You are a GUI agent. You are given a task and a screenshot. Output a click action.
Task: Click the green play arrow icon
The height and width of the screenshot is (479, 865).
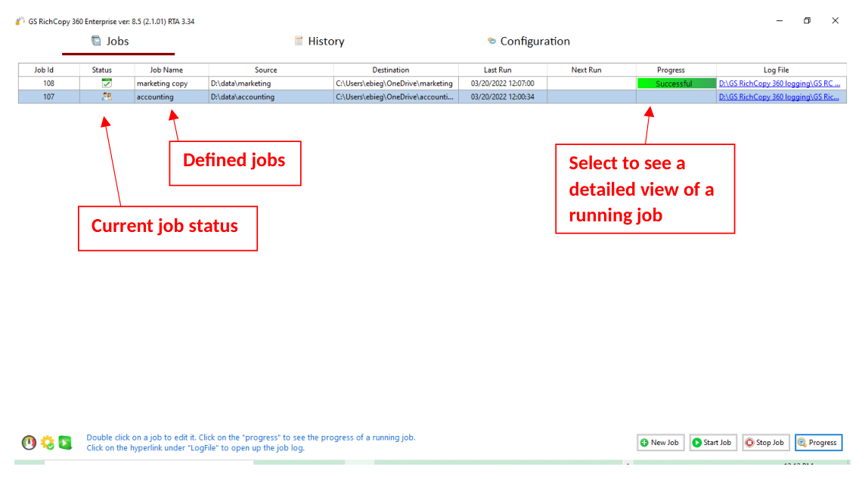[x=65, y=442]
